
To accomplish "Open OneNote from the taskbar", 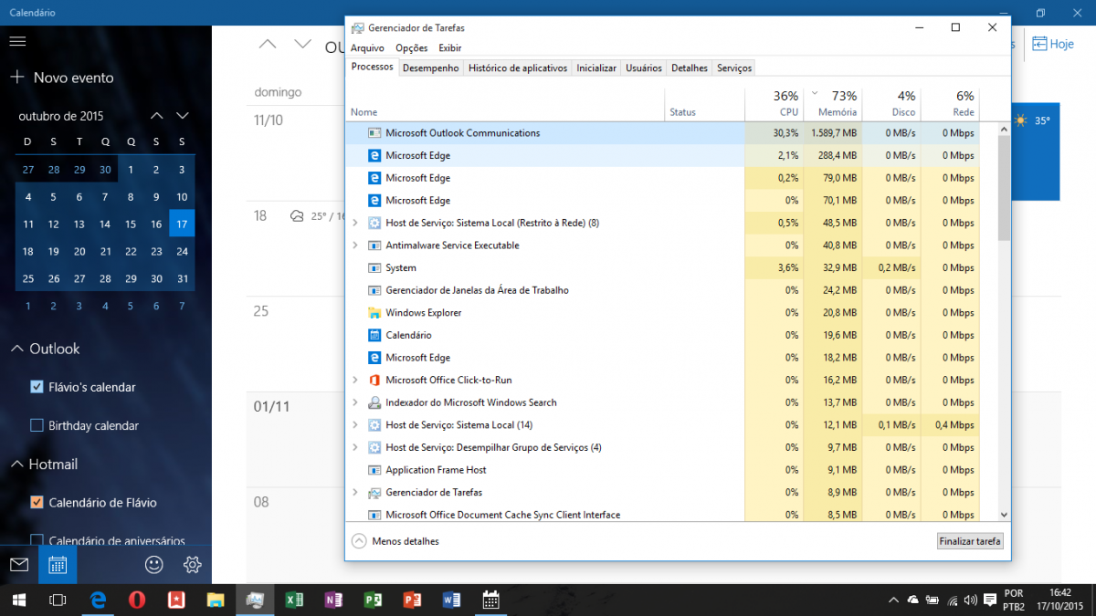I will pos(333,600).
